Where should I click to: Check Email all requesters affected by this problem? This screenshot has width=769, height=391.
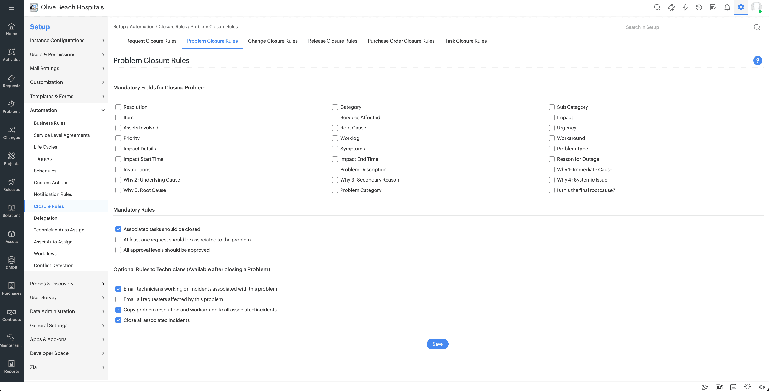pyautogui.click(x=118, y=299)
